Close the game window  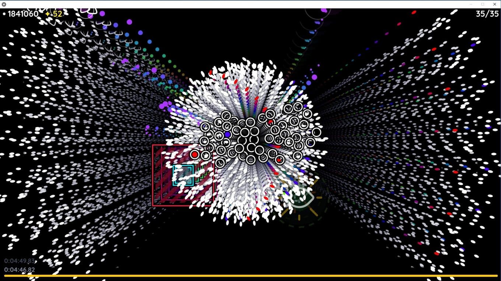494,4
